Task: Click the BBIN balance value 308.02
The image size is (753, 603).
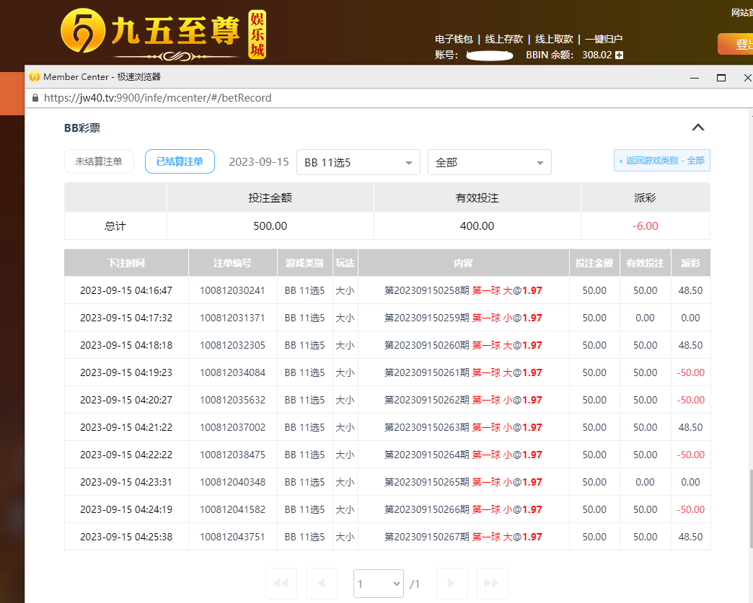Action: pos(597,55)
